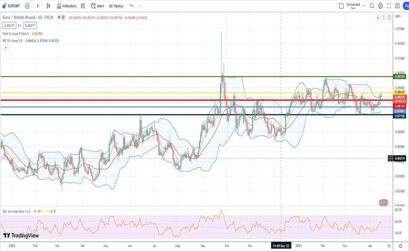
Task: Open the candlestick chart type selector
Action: 48,6
